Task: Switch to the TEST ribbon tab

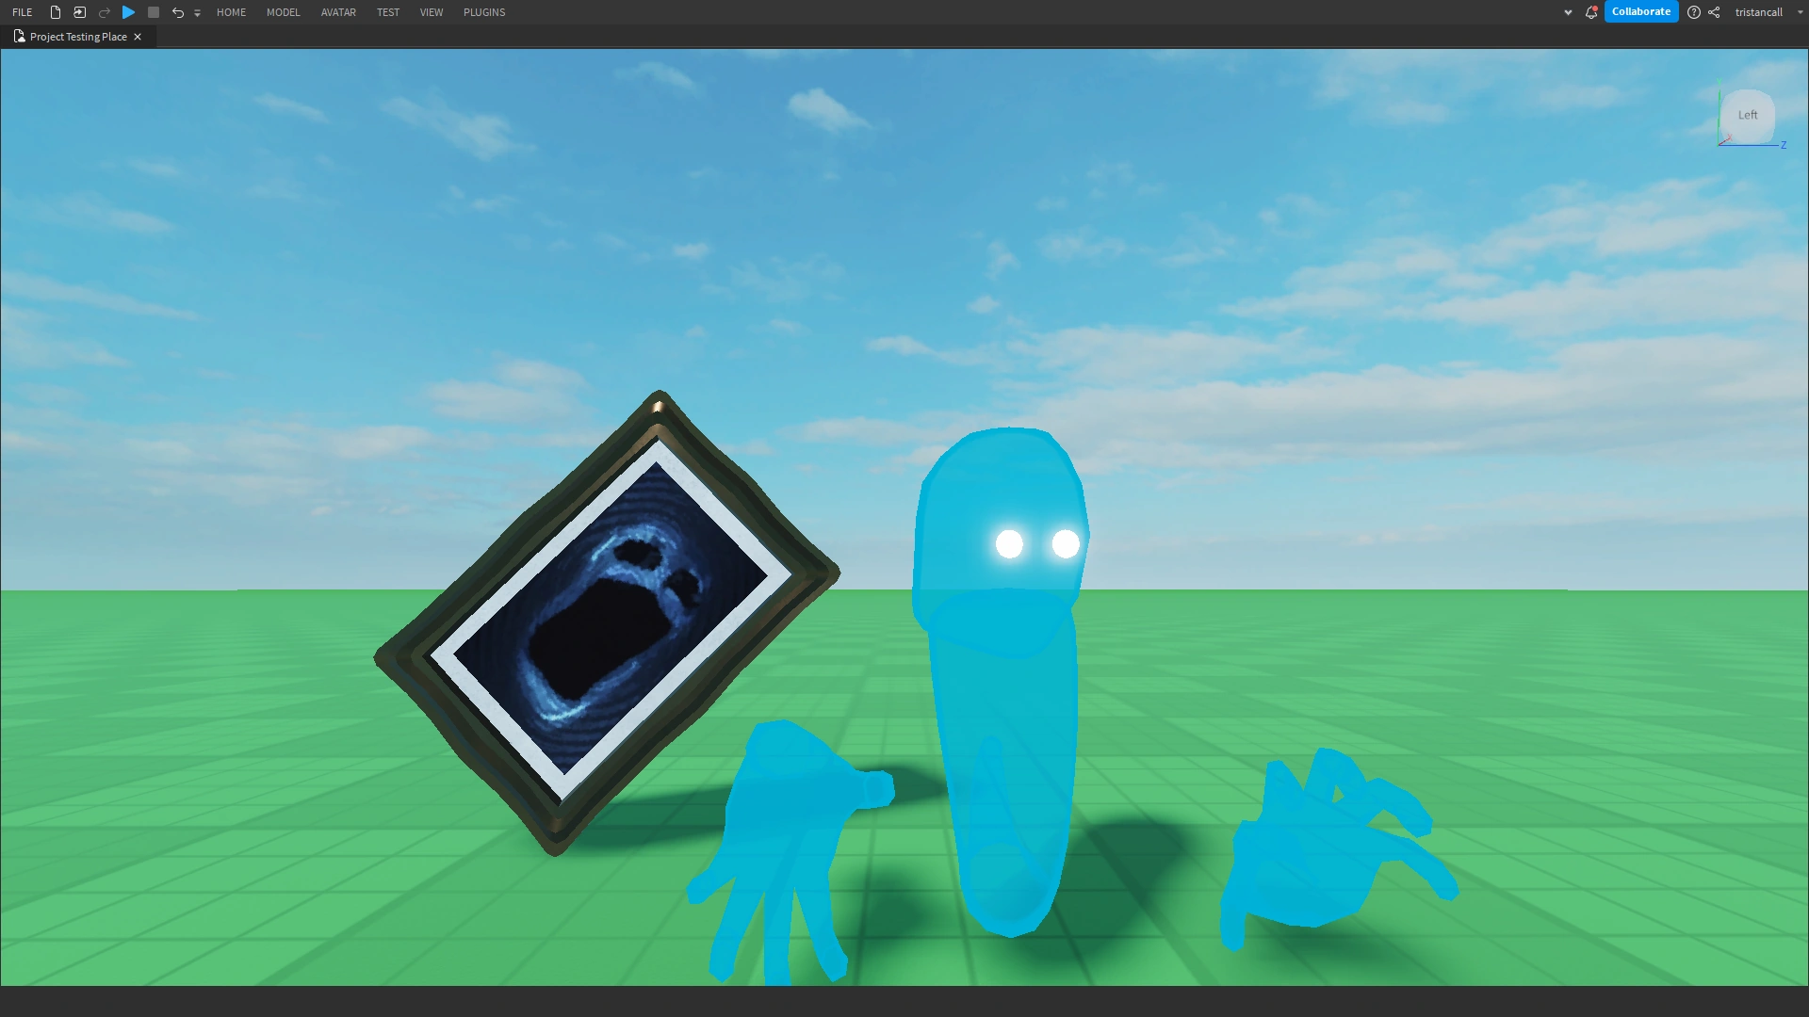Action: (x=387, y=12)
